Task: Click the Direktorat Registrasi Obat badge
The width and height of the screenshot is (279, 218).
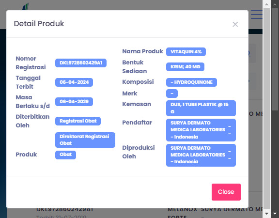Action: [85, 140]
